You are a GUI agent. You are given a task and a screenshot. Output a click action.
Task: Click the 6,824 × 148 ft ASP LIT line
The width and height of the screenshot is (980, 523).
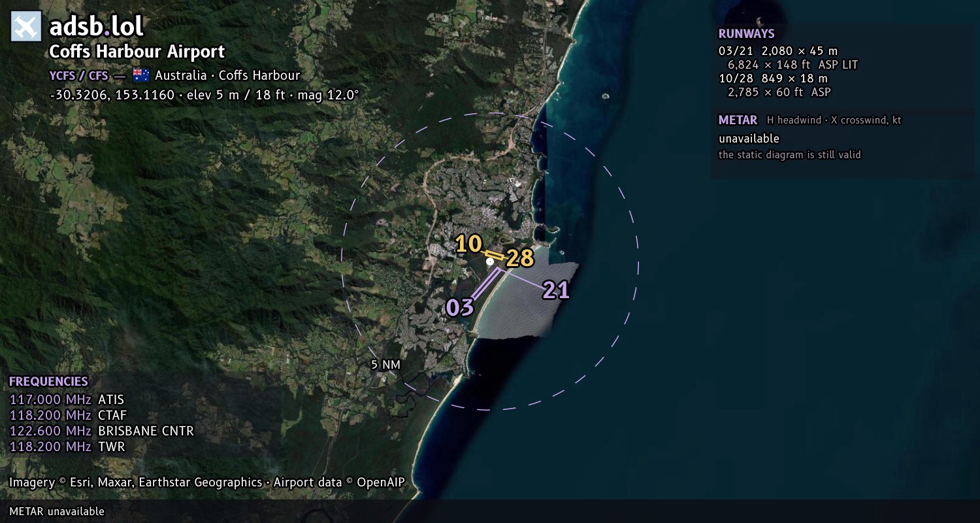[x=792, y=65]
